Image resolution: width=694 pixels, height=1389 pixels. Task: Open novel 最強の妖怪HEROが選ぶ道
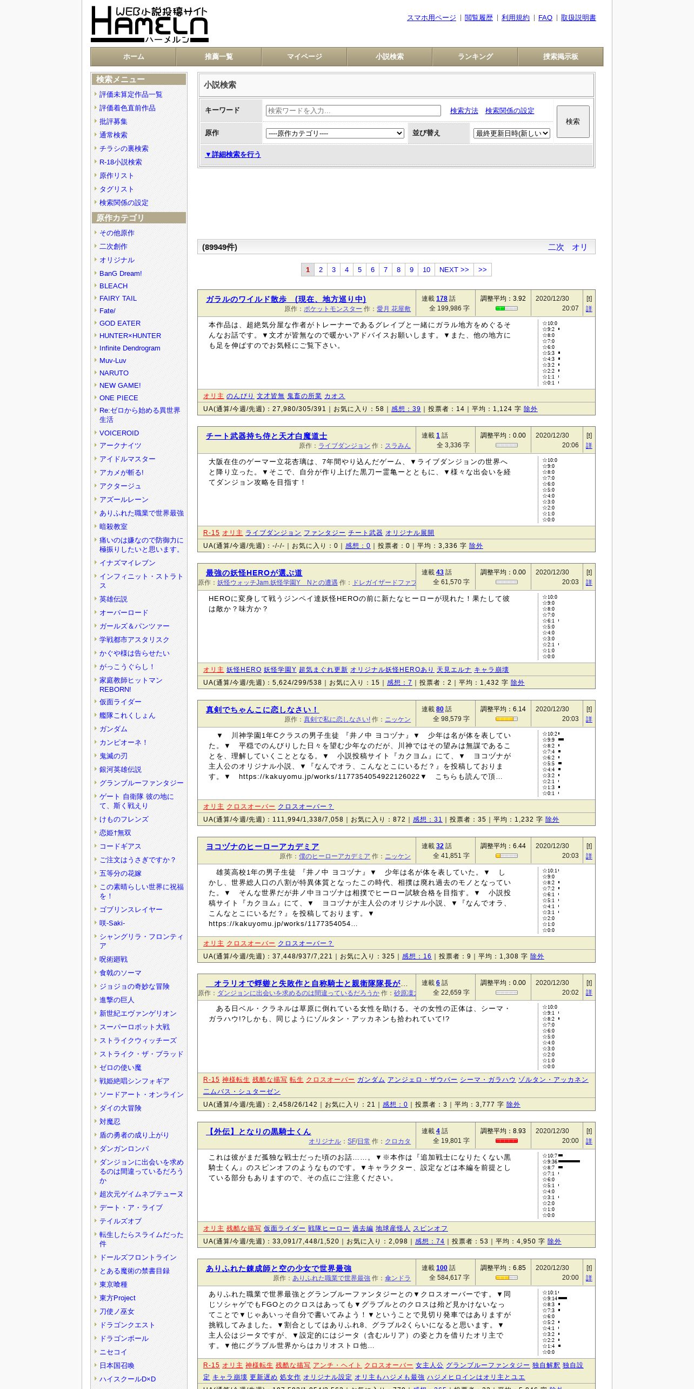pos(253,573)
